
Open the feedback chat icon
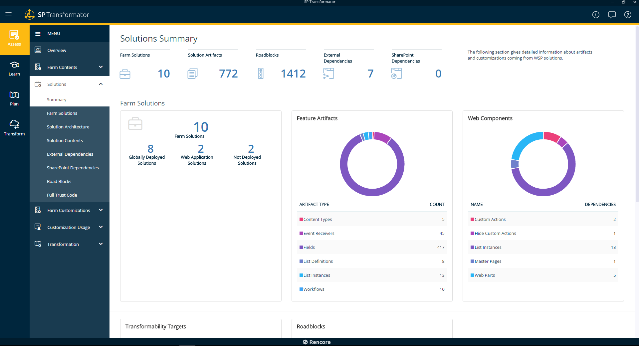pyautogui.click(x=612, y=15)
